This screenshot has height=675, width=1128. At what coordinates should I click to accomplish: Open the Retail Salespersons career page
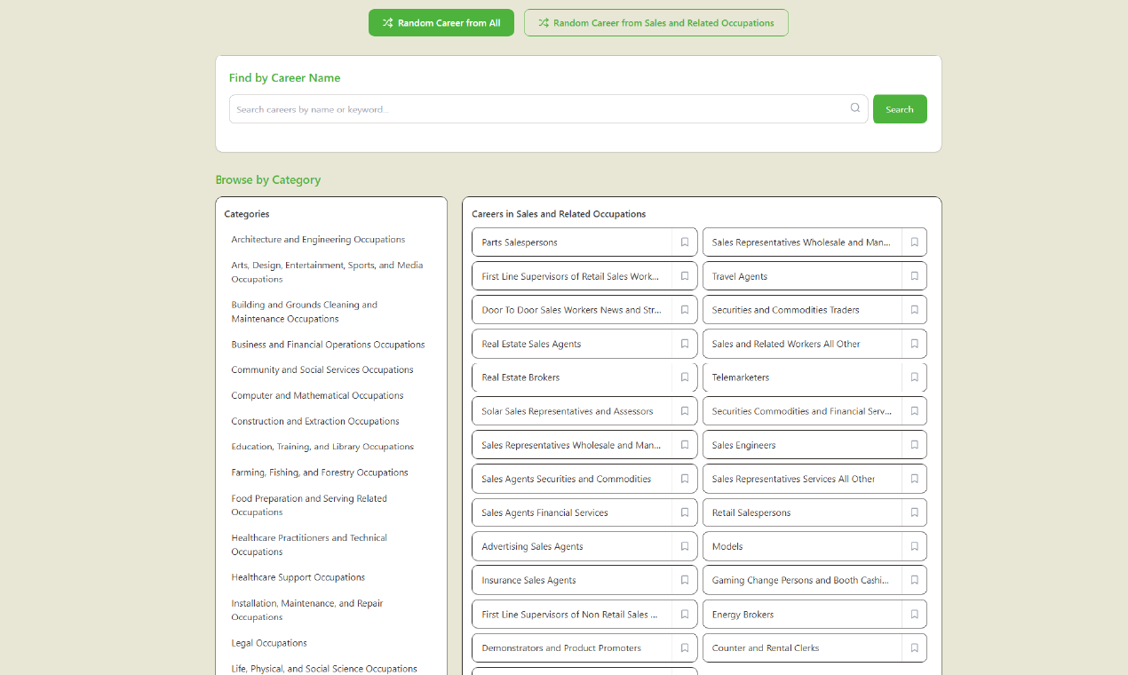tap(802, 512)
